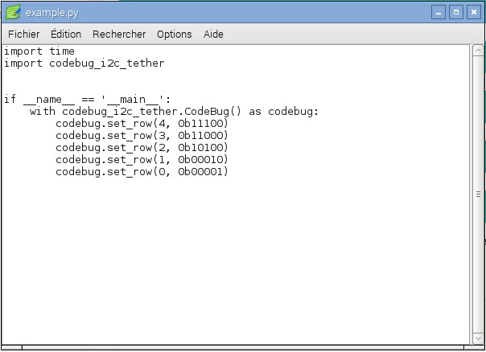Minimize the example.py window
Screen dimensions: 486x352
point(439,12)
